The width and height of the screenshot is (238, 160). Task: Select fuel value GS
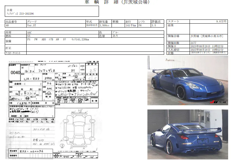click(29, 36)
